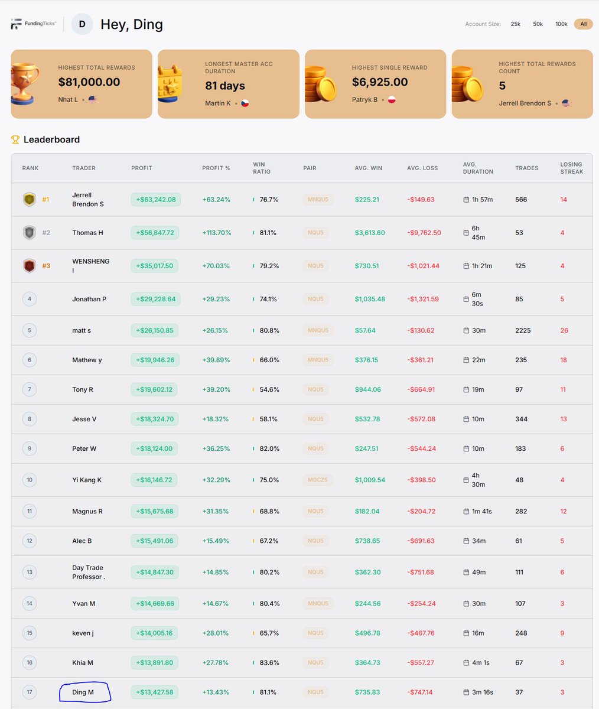Viewport: 599px width, 709px height.
Task: Enable the 50k account size filter
Action: coord(538,24)
